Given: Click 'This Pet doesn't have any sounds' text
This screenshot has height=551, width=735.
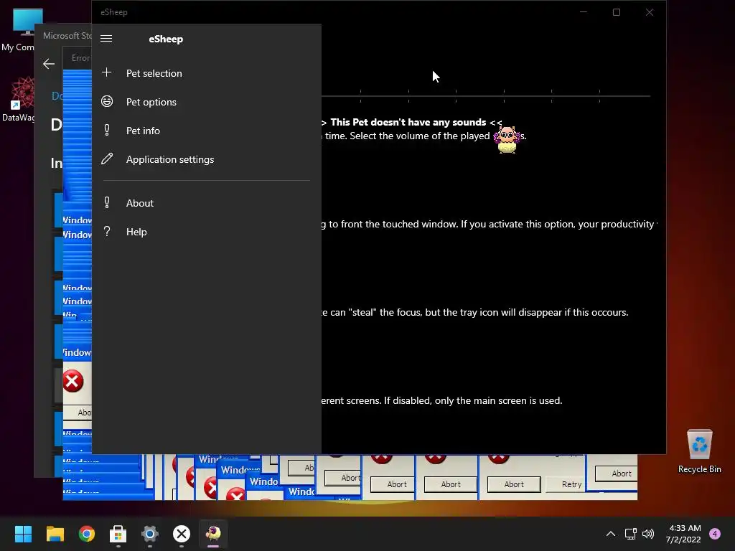Looking at the screenshot, I should tap(408, 122).
